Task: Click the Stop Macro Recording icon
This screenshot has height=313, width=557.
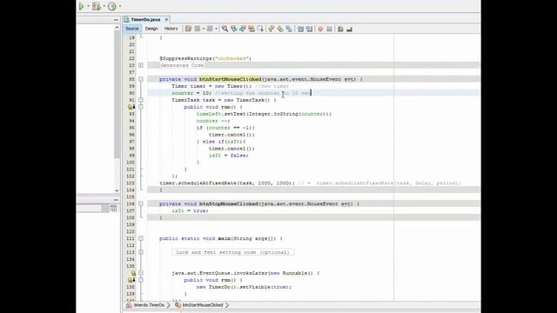Action: (x=329, y=29)
